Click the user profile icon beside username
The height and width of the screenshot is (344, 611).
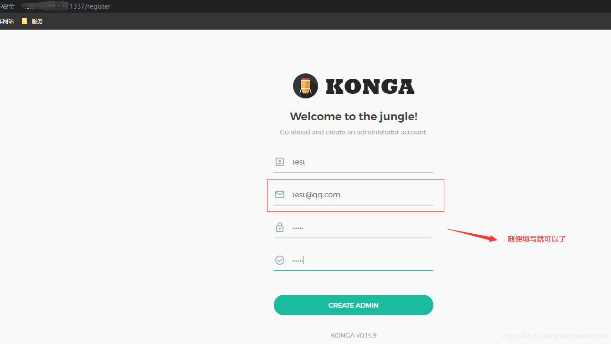pyautogui.click(x=280, y=162)
